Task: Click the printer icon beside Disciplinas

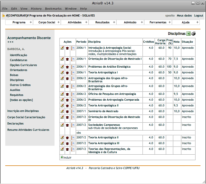Action: (193, 34)
